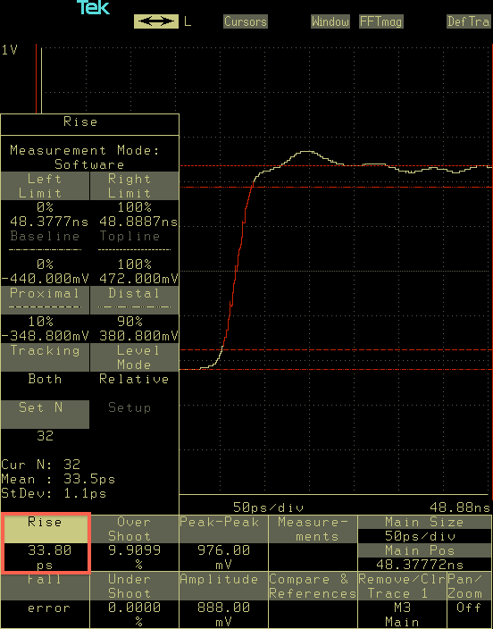Select the Over Shoot measurement

tap(134, 543)
